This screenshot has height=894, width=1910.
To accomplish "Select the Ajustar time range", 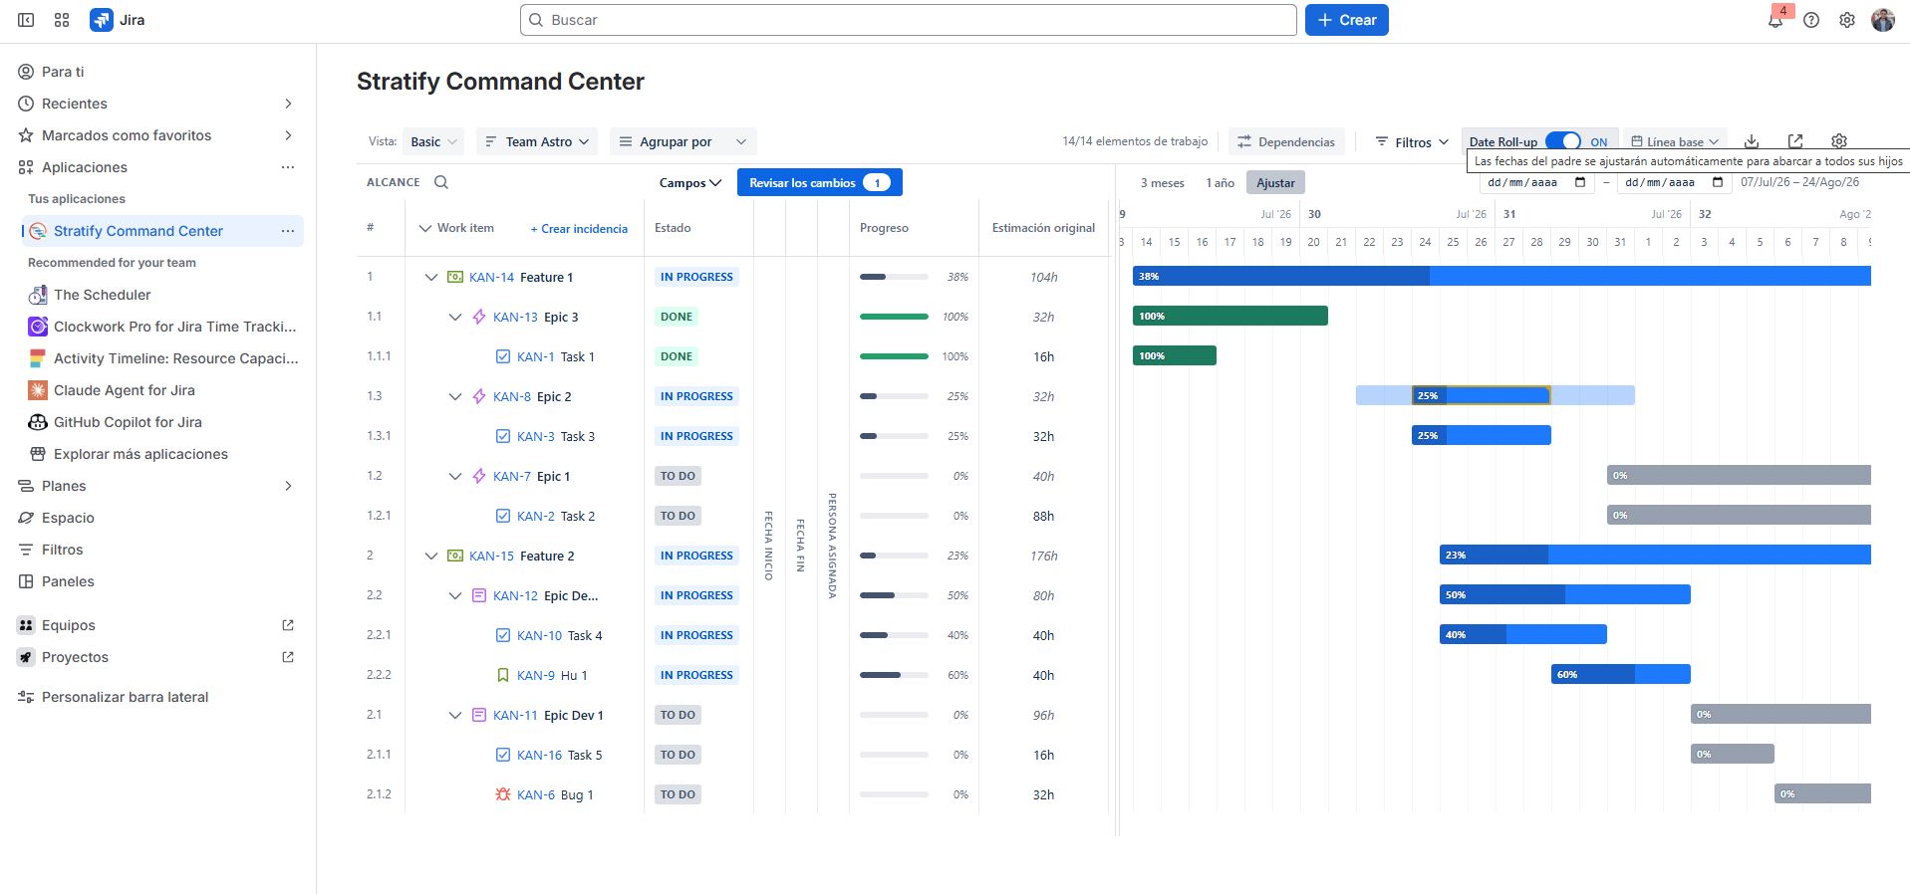I will 1275,182.
